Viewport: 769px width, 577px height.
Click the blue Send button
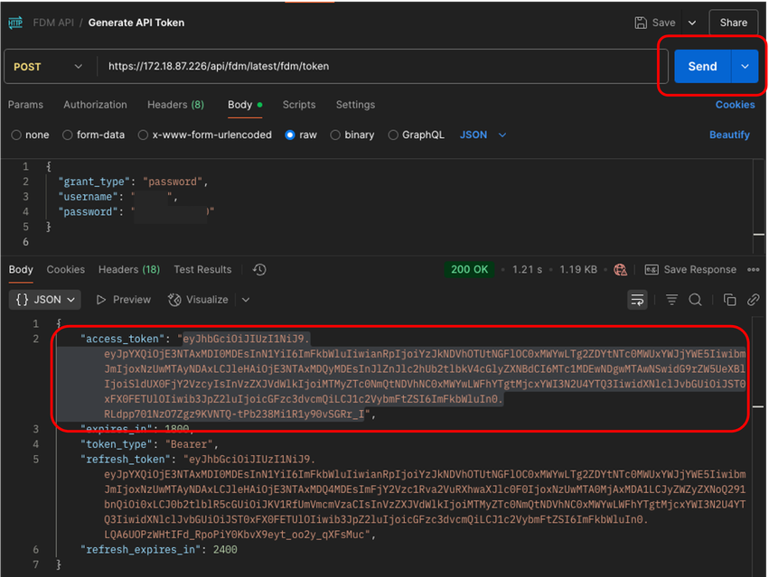tap(702, 66)
